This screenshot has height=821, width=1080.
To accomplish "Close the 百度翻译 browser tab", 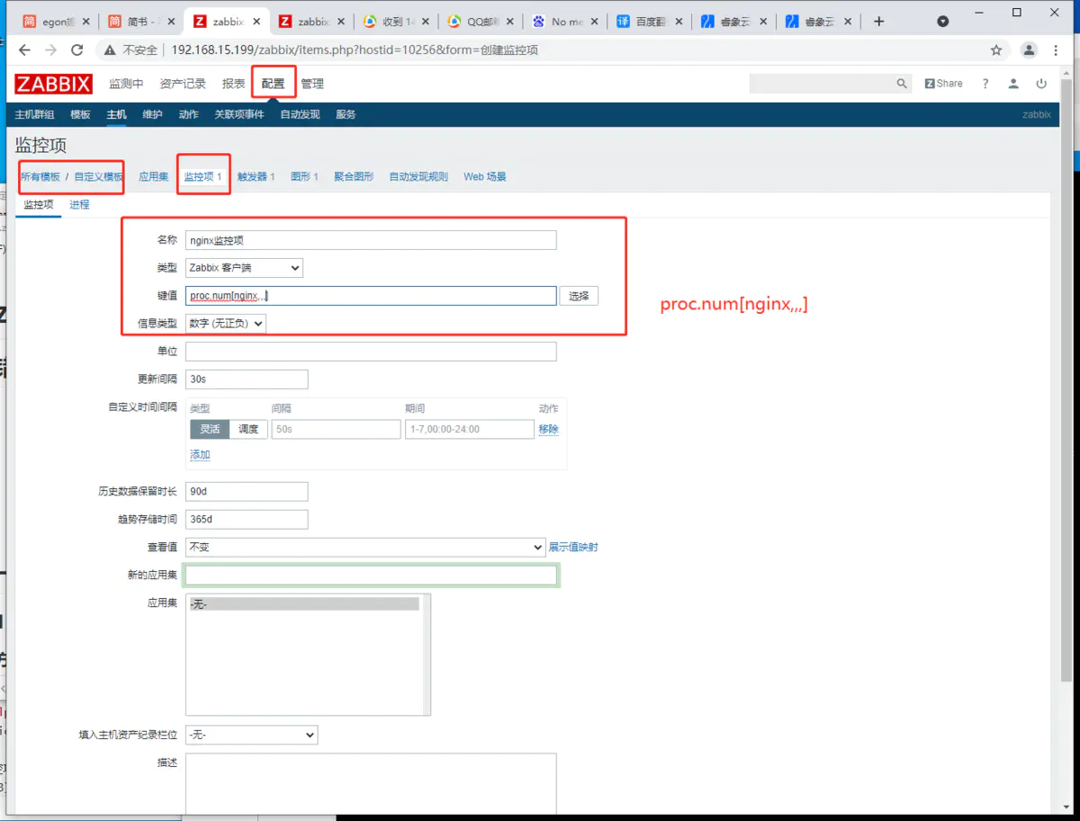I will click(x=679, y=22).
